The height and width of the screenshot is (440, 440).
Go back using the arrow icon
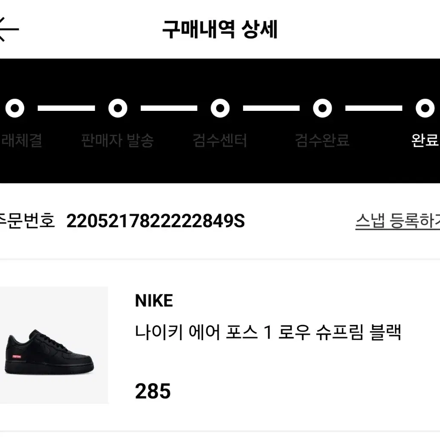(x=9, y=29)
